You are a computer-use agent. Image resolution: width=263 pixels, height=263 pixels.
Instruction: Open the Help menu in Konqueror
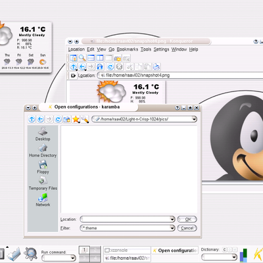click(x=194, y=49)
